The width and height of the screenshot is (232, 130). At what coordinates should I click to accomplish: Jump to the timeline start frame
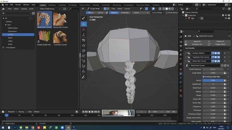(x=83, y=112)
